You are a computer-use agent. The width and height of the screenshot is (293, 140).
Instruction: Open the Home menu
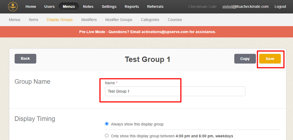pos(31,7)
